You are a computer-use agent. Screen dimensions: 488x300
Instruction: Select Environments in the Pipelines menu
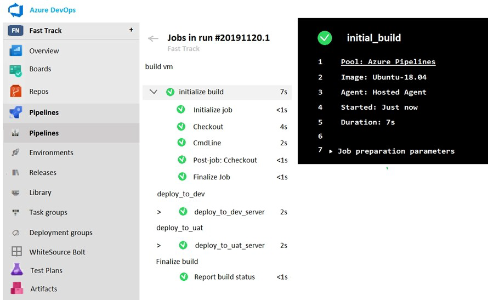pyautogui.click(x=51, y=153)
